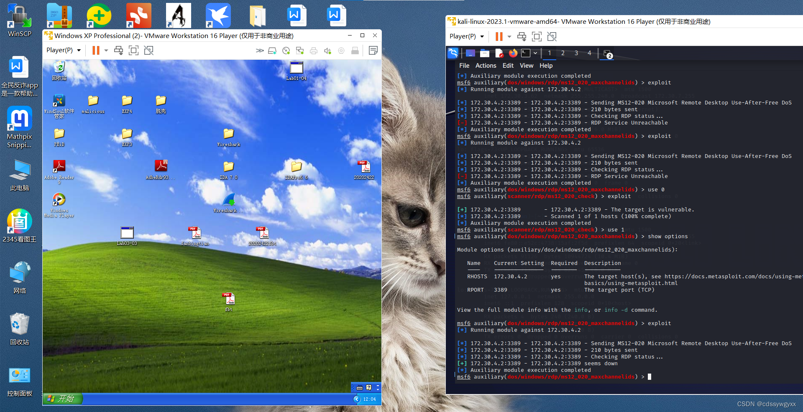Open the file manager in Kali panel
Viewport: 803px width, 412px height.
point(485,53)
